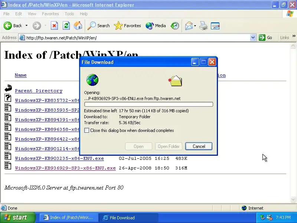The height and width of the screenshot is (223, 297).
Task: Open the Search pane
Action: (x=98, y=26)
